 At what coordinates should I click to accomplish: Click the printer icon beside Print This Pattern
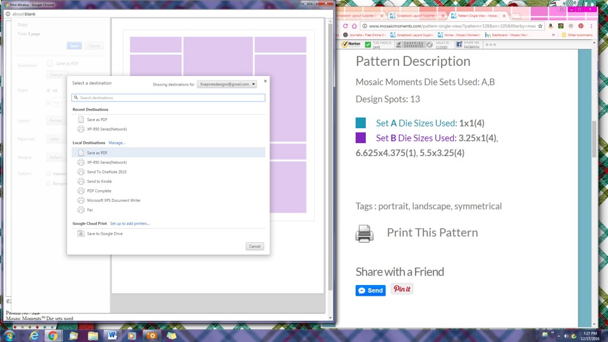click(x=365, y=233)
